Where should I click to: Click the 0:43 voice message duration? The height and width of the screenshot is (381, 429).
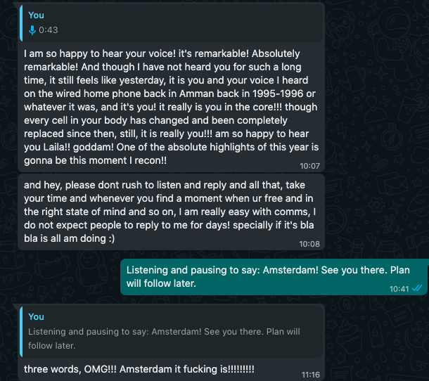coord(49,30)
